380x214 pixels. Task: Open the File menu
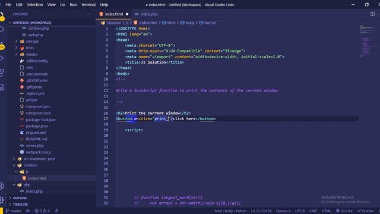coord(8,5)
